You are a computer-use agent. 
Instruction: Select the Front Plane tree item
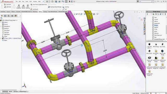pos(6,30)
